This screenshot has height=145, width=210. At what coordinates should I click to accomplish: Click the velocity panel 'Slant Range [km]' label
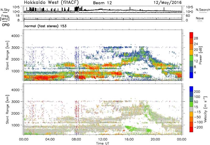7,109
